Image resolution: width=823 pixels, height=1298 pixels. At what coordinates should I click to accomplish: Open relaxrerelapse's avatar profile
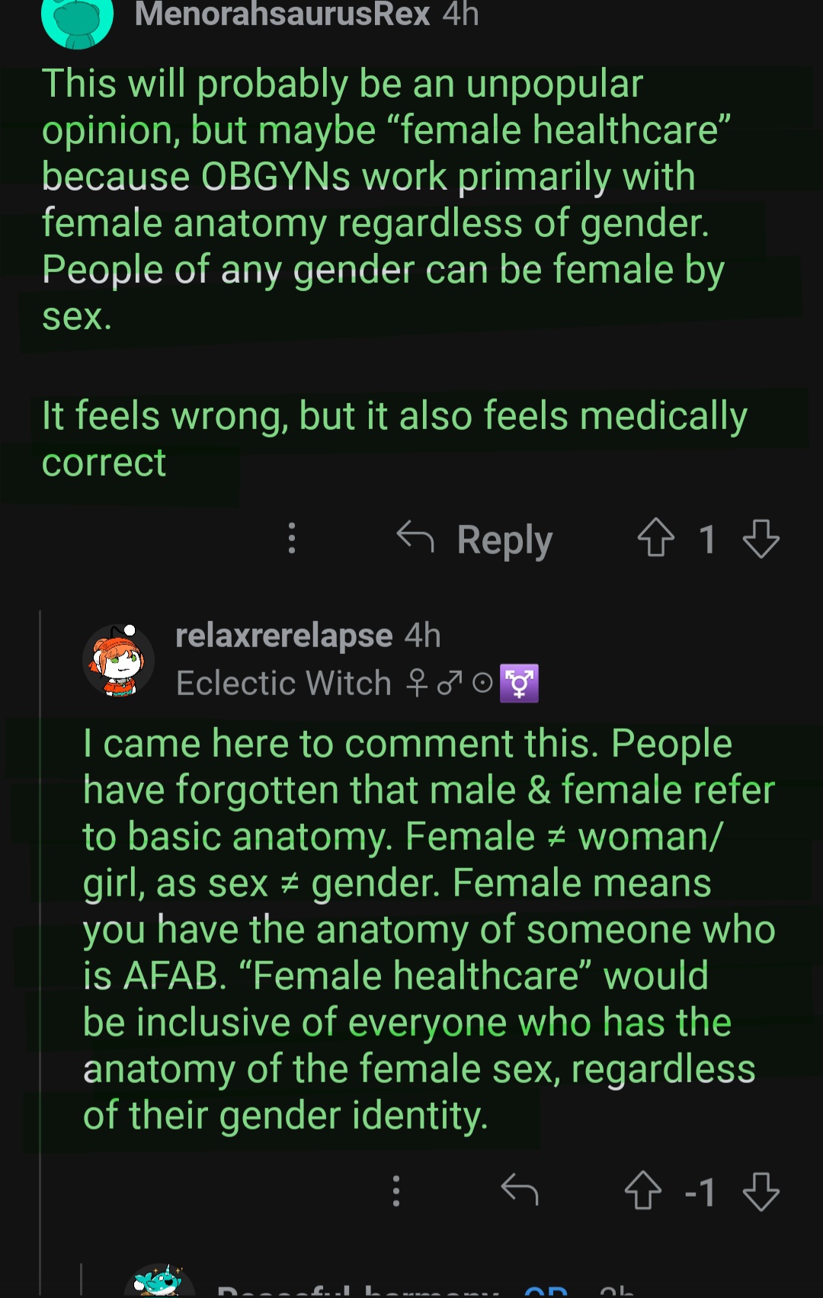pyautogui.click(x=118, y=660)
